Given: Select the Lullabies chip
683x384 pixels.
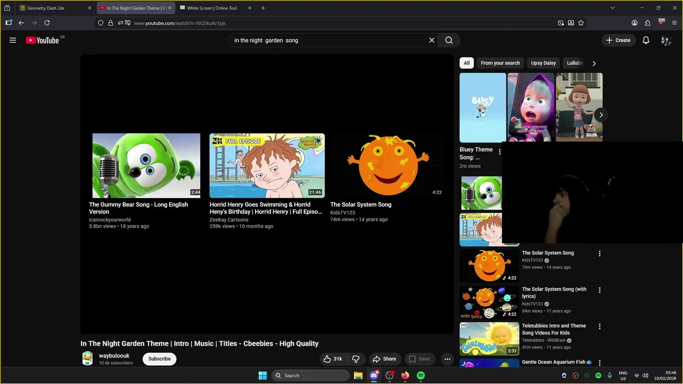Looking at the screenshot, I should pyautogui.click(x=574, y=63).
